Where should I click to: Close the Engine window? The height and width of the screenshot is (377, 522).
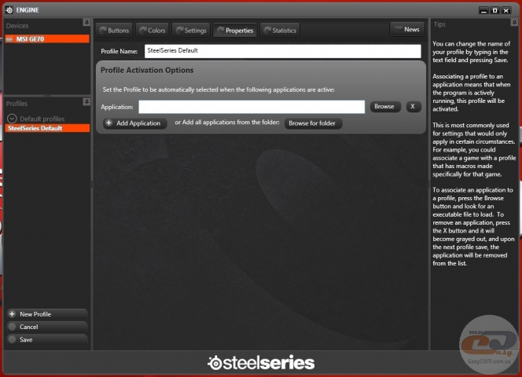tap(506, 10)
